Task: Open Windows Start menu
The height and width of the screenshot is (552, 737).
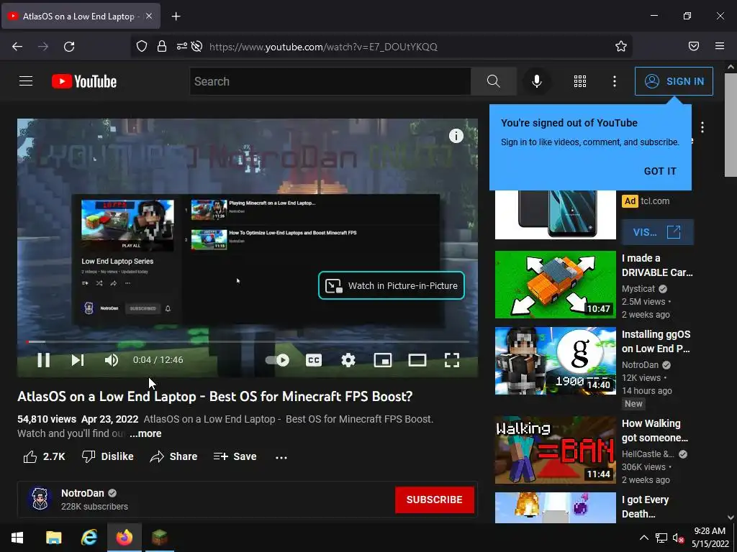Action: coord(17,538)
